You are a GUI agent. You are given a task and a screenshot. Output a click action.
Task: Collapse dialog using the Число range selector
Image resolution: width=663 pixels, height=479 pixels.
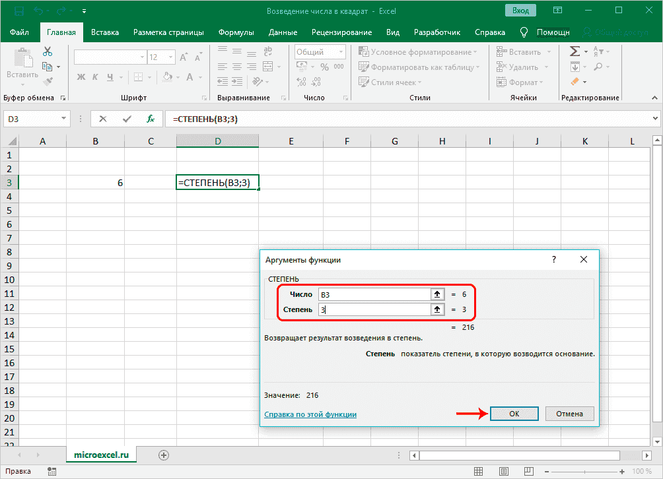point(436,294)
